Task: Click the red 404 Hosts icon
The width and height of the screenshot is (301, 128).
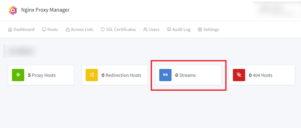Action: pyautogui.click(x=239, y=75)
